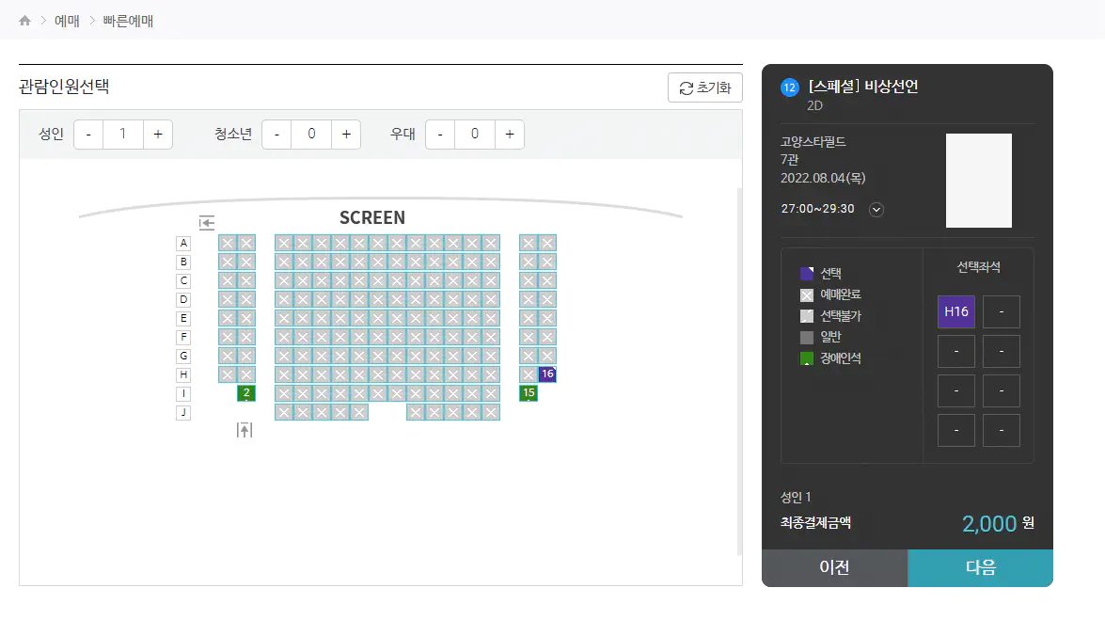Click the 선택좌석 heading

(979, 266)
